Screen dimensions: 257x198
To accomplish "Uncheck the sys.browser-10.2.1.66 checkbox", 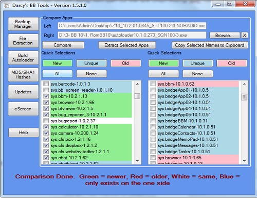I will click(x=46, y=102).
